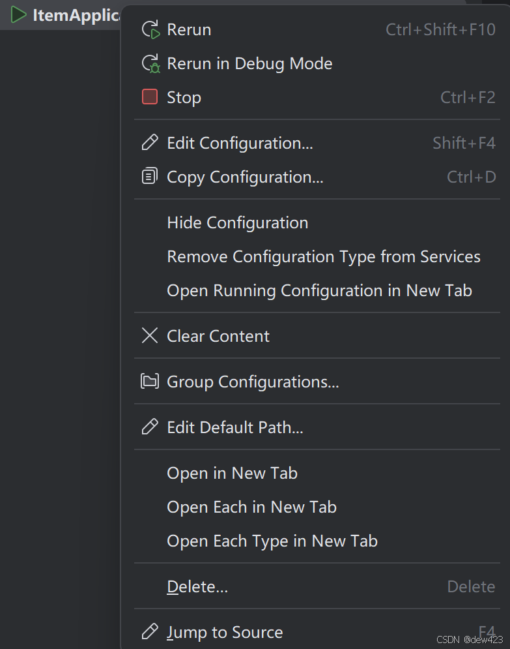Click the pencil icon beside Jump to Source
510x649 pixels.
[x=150, y=632]
